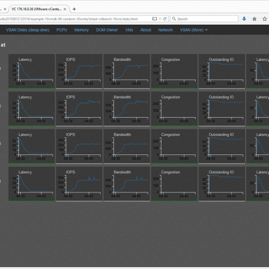Open VSAN Disks (deep-dive) menu item

(28, 30)
